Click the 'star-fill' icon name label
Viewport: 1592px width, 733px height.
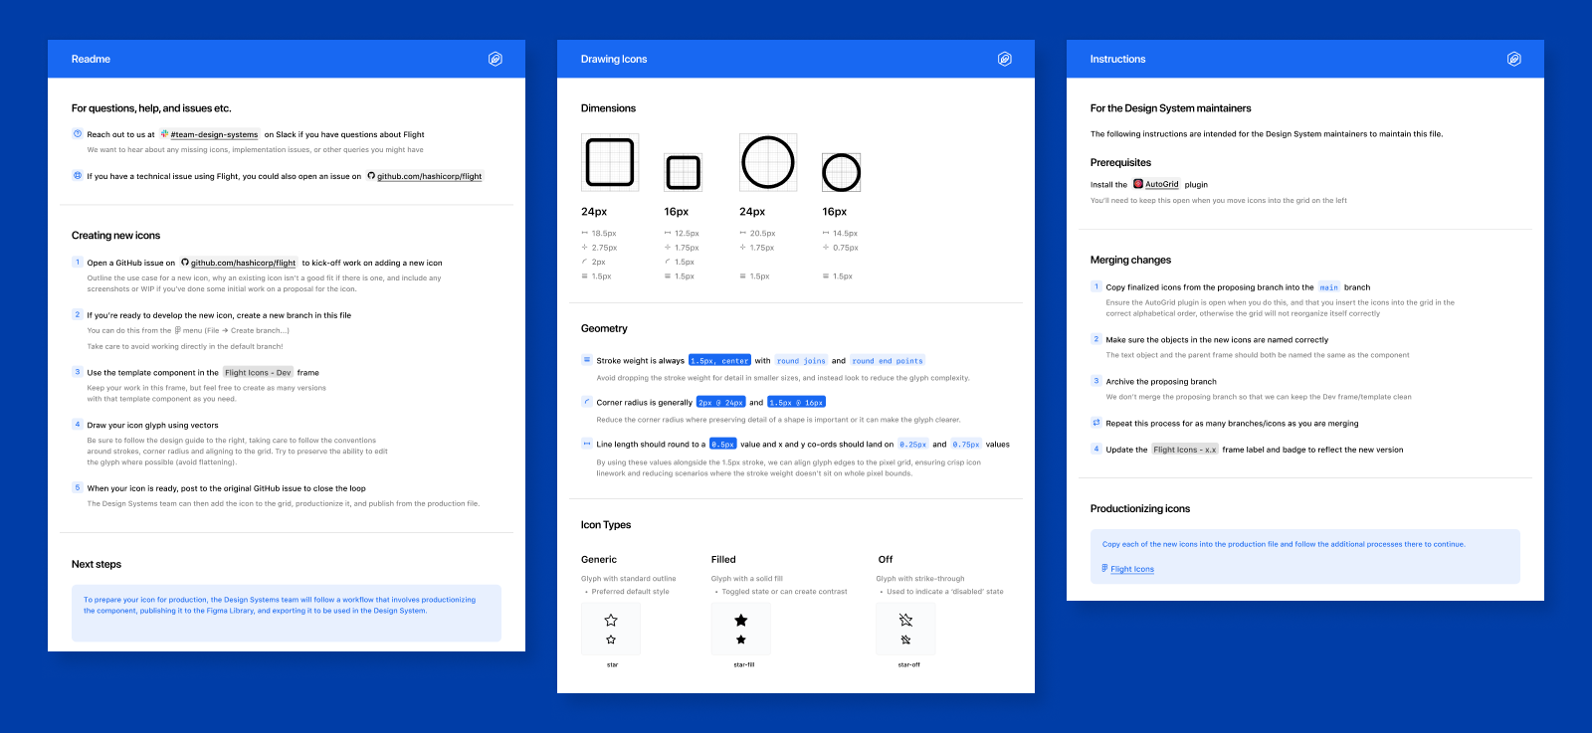pos(744,664)
